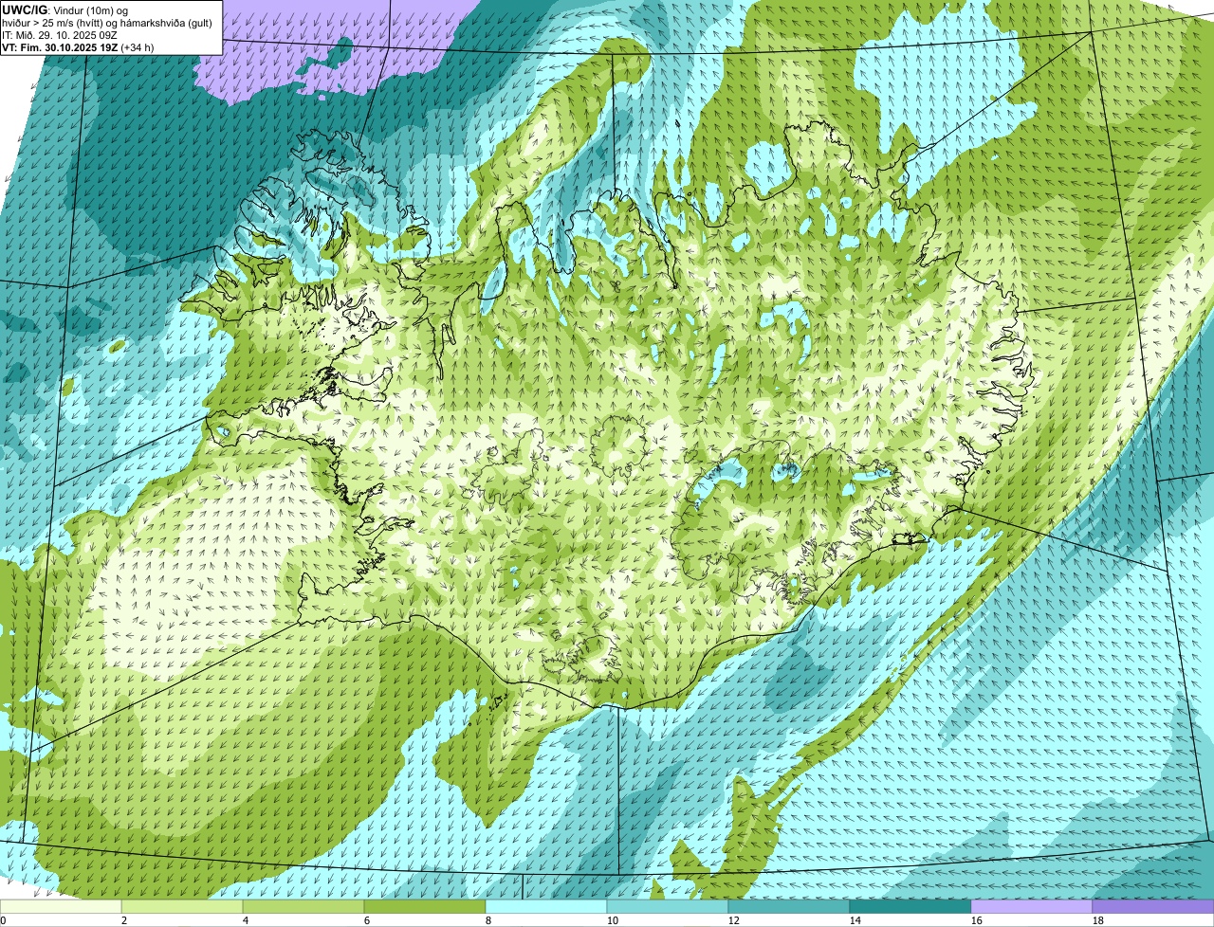The image size is (1214, 927).
Task: Pick the aqua 10–12 m/s scale swatch
Action: pyautogui.click(x=668, y=907)
